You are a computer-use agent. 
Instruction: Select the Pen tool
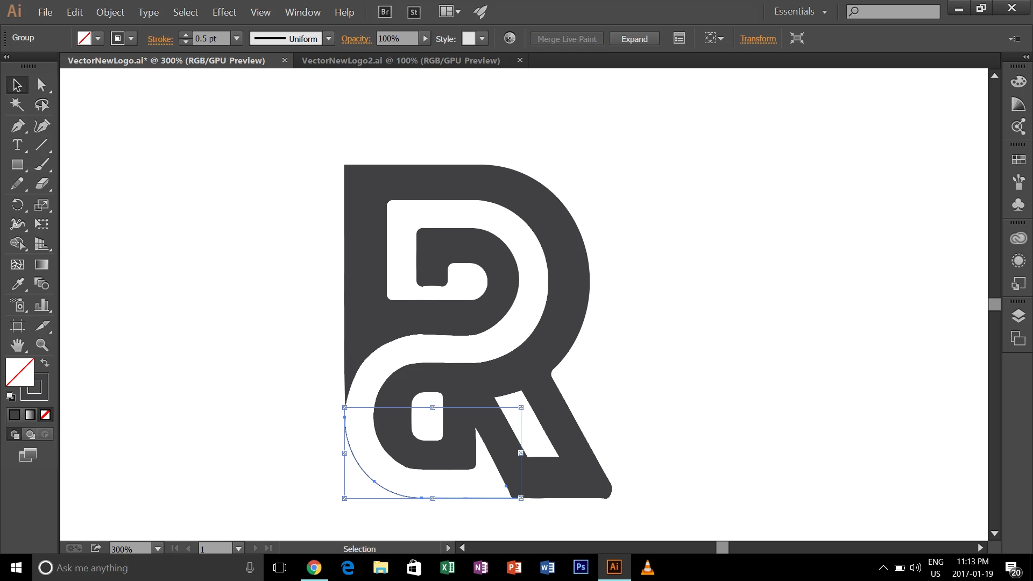pos(17,126)
